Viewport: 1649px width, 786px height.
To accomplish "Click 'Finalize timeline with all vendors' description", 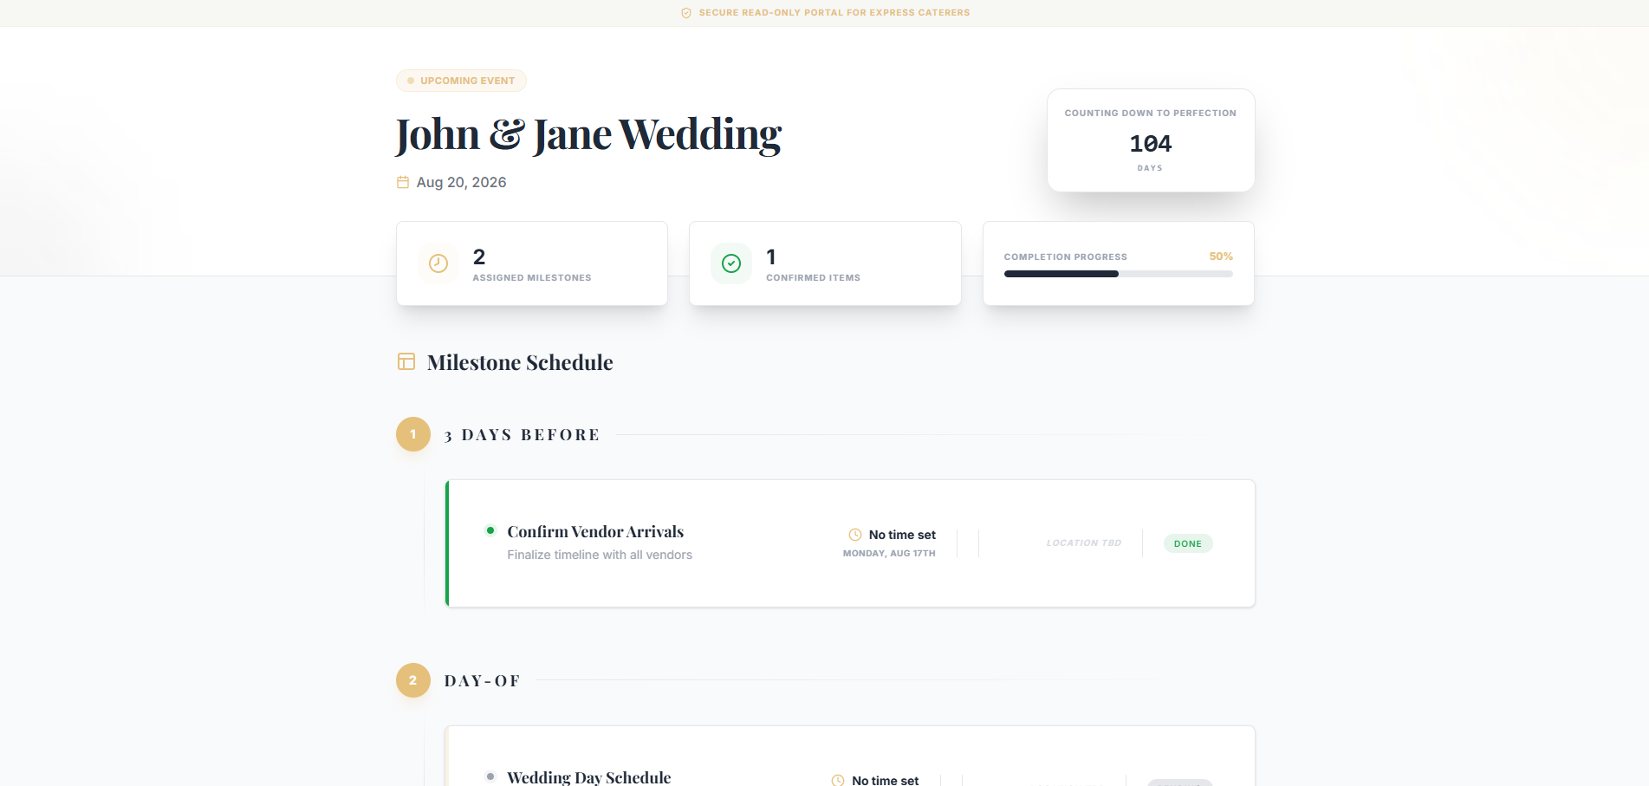I will pyautogui.click(x=600, y=555).
